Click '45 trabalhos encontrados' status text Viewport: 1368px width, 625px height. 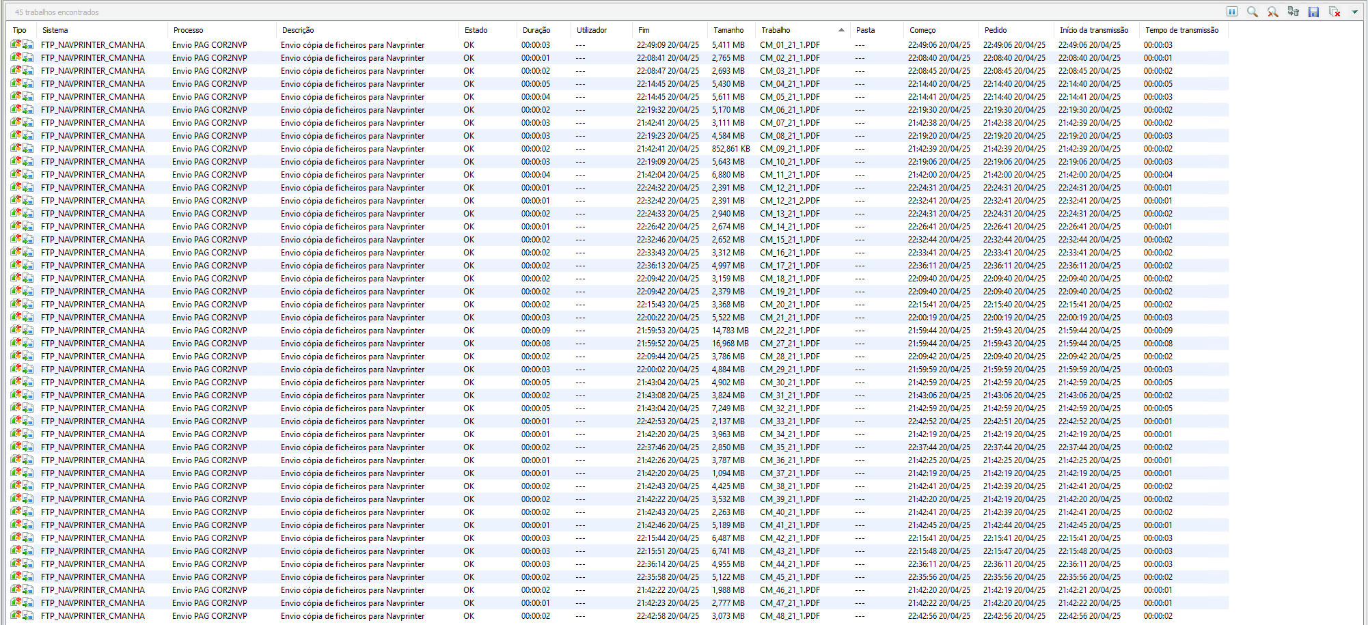(x=57, y=12)
